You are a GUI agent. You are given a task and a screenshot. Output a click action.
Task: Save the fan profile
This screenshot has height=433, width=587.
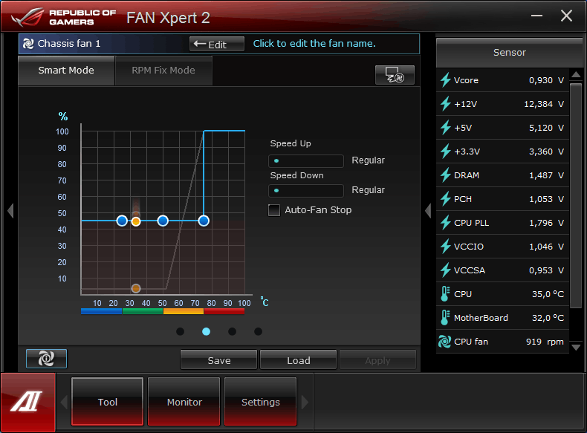point(218,360)
